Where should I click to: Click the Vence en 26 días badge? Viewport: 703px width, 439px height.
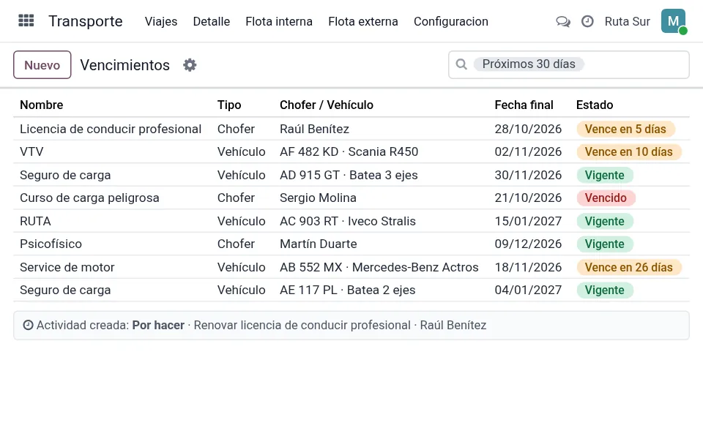(629, 268)
